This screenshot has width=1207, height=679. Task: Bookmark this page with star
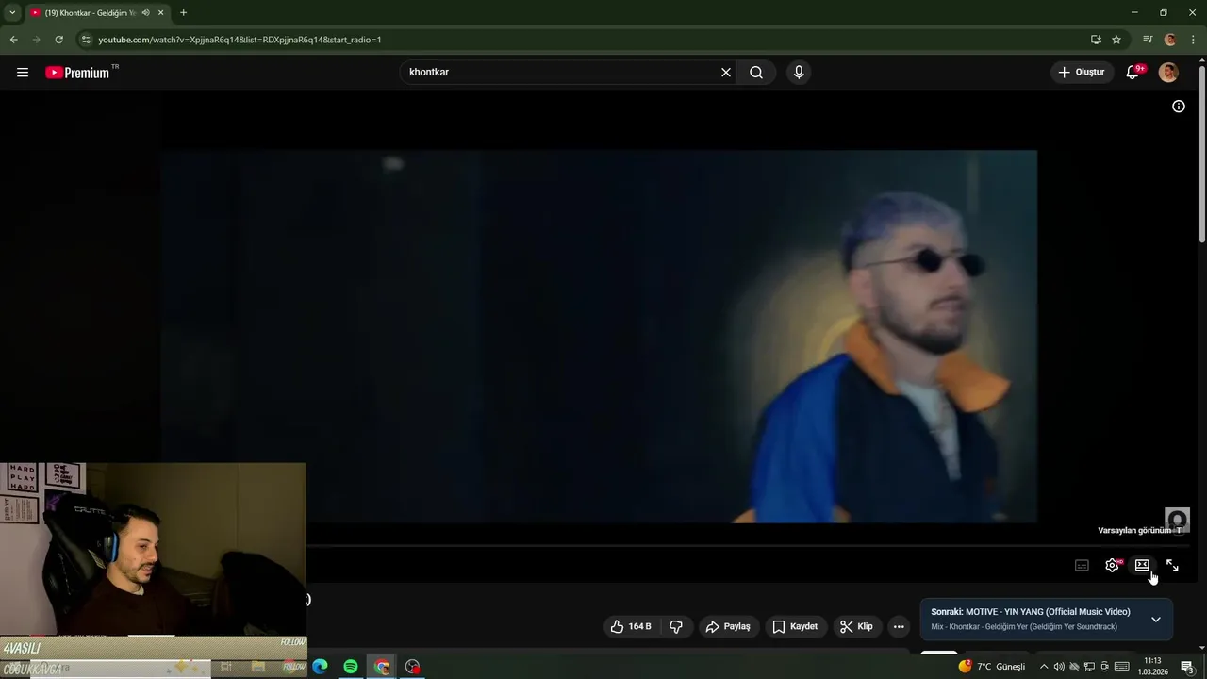click(1116, 40)
